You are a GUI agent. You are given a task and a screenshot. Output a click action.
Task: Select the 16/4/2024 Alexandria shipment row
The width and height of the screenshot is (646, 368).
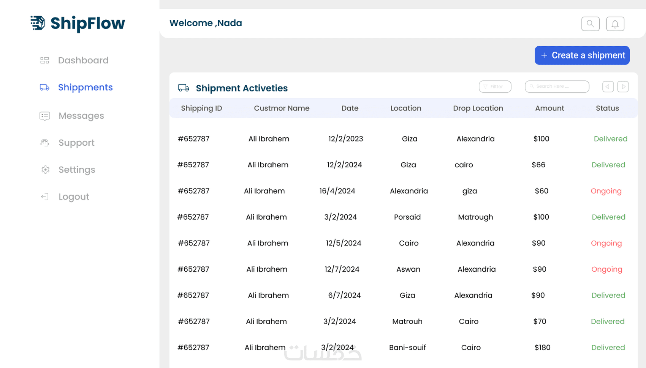point(337,191)
